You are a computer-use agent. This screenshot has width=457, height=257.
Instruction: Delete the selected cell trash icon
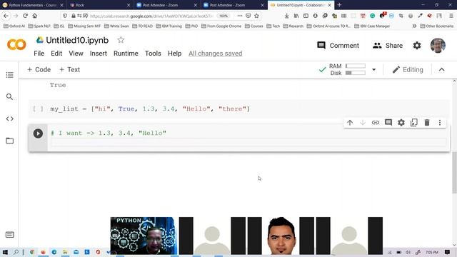tap(427, 123)
